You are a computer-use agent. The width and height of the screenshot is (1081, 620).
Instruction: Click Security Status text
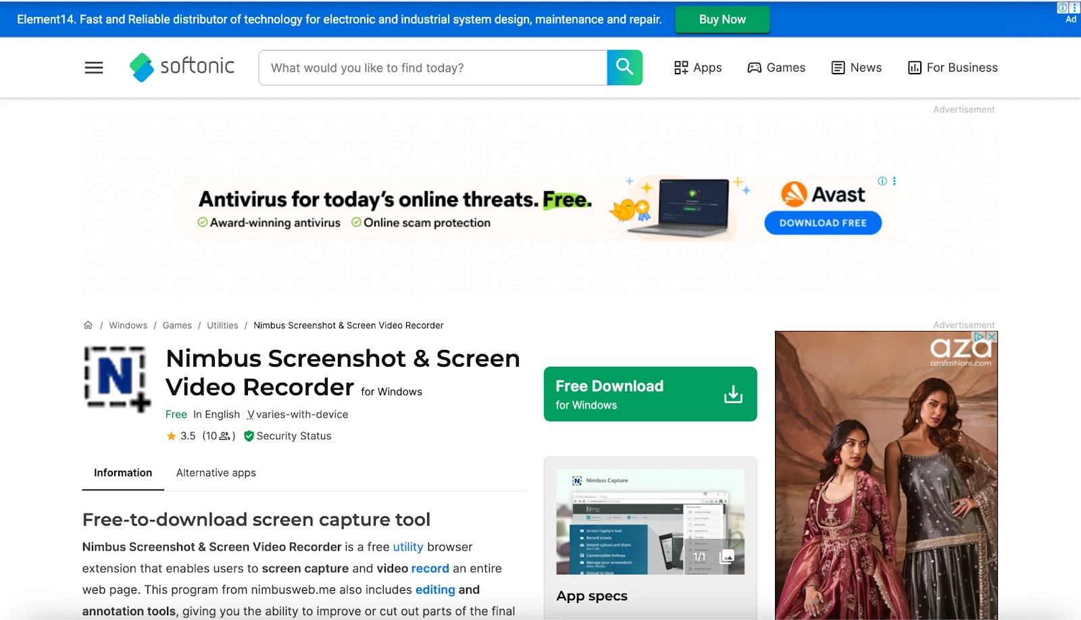pyautogui.click(x=294, y=436)
